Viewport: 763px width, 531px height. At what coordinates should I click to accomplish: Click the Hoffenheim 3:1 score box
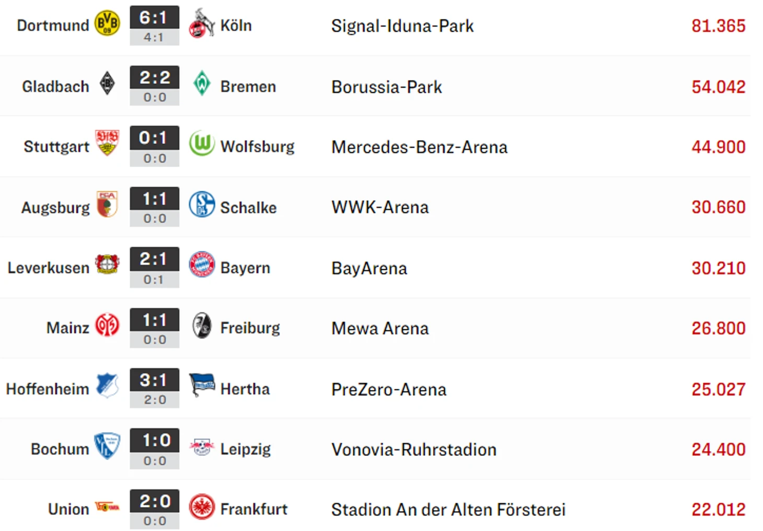point(154,380)
